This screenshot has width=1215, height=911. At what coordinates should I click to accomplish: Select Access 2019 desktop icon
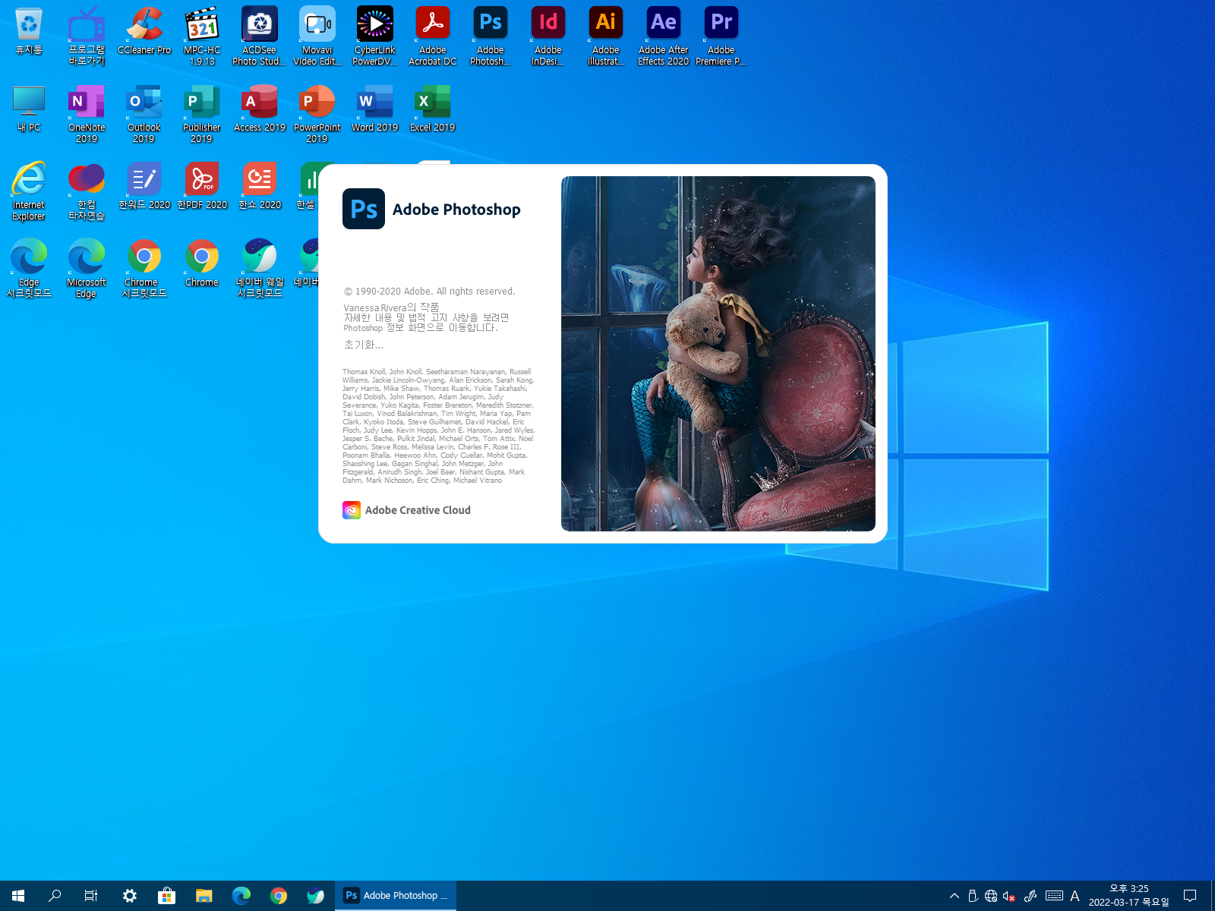click(260, 109)
